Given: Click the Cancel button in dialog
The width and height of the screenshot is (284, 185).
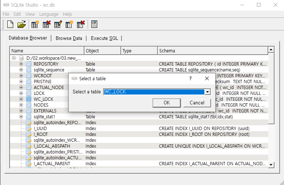Looking at the screenshot, I should (197, 103).
